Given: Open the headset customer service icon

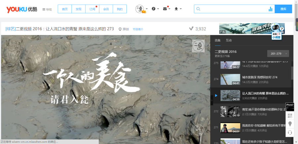Looking at the screenshot, I should [x=290, y=133].
